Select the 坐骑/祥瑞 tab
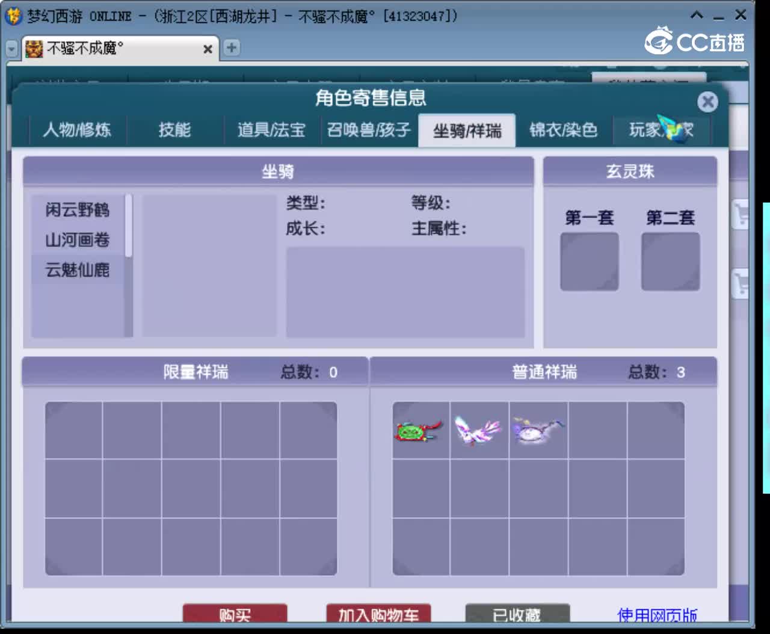The width and height of the screenshot is (770, 634). coord(467,130)
